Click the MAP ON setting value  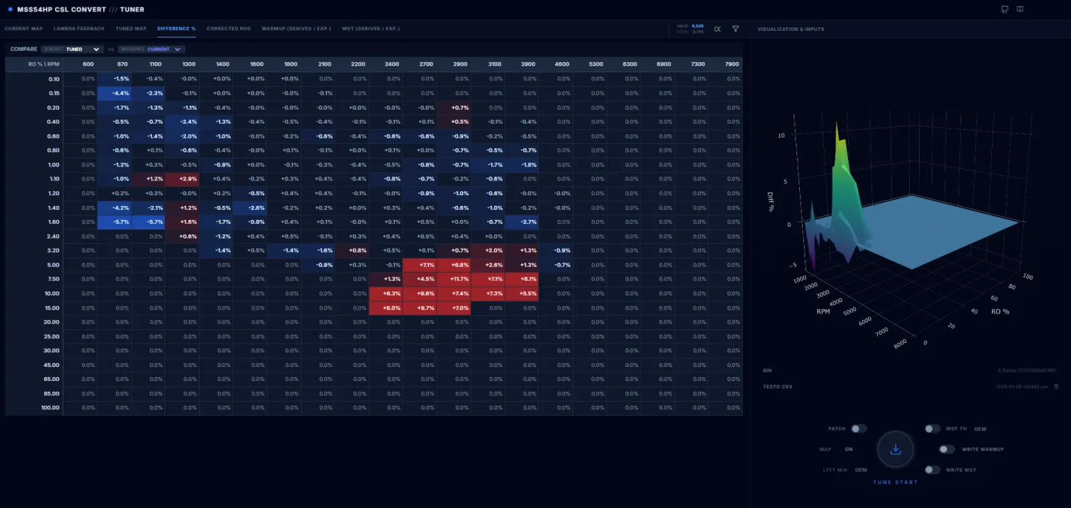(849, 449)
